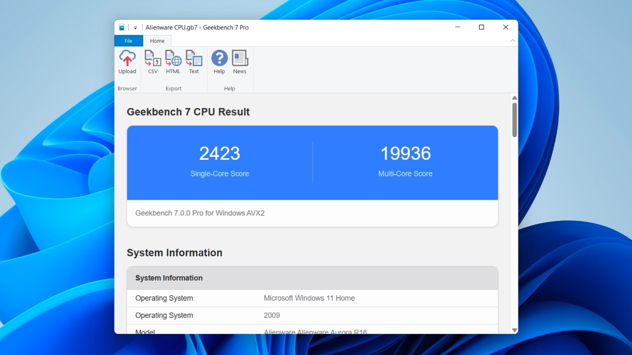Click the scrollbar down arrow
The width and height of the screenshot is (632, 355).
coord(514,330)
